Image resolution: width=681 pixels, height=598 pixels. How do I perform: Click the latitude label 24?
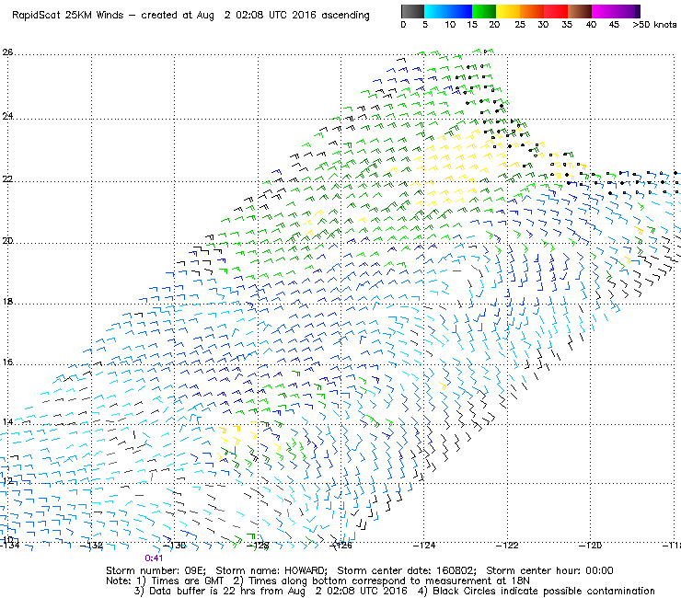click(x=7, y=116)
